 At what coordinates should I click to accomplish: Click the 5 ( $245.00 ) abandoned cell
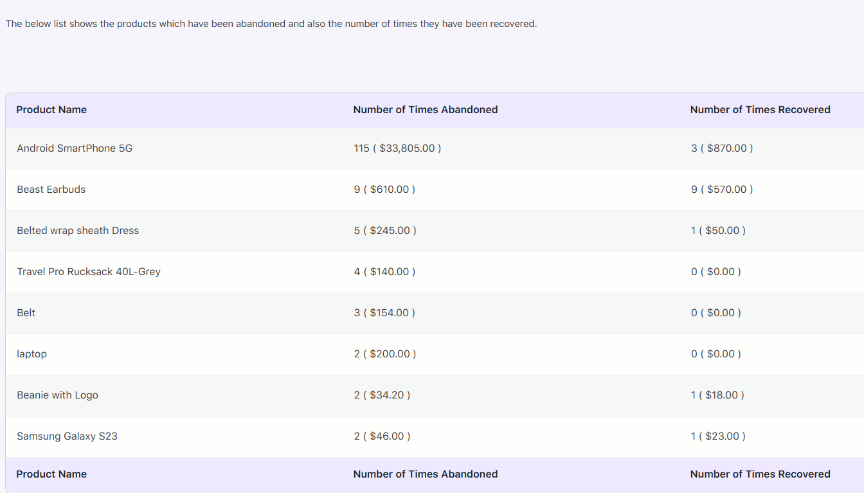[x=385, y=231]
